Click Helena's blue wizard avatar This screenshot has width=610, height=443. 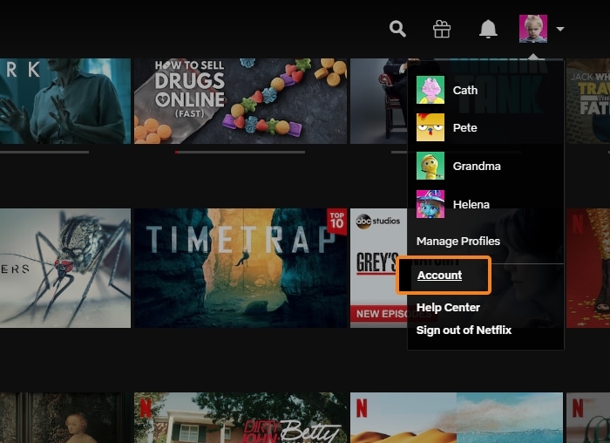click(430, 204)
